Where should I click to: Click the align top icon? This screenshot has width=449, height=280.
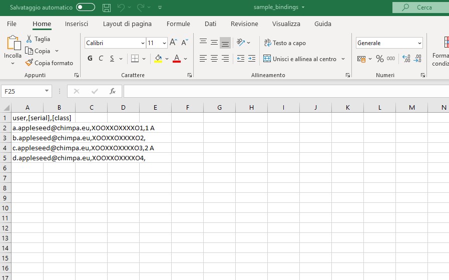click(203, 43)
